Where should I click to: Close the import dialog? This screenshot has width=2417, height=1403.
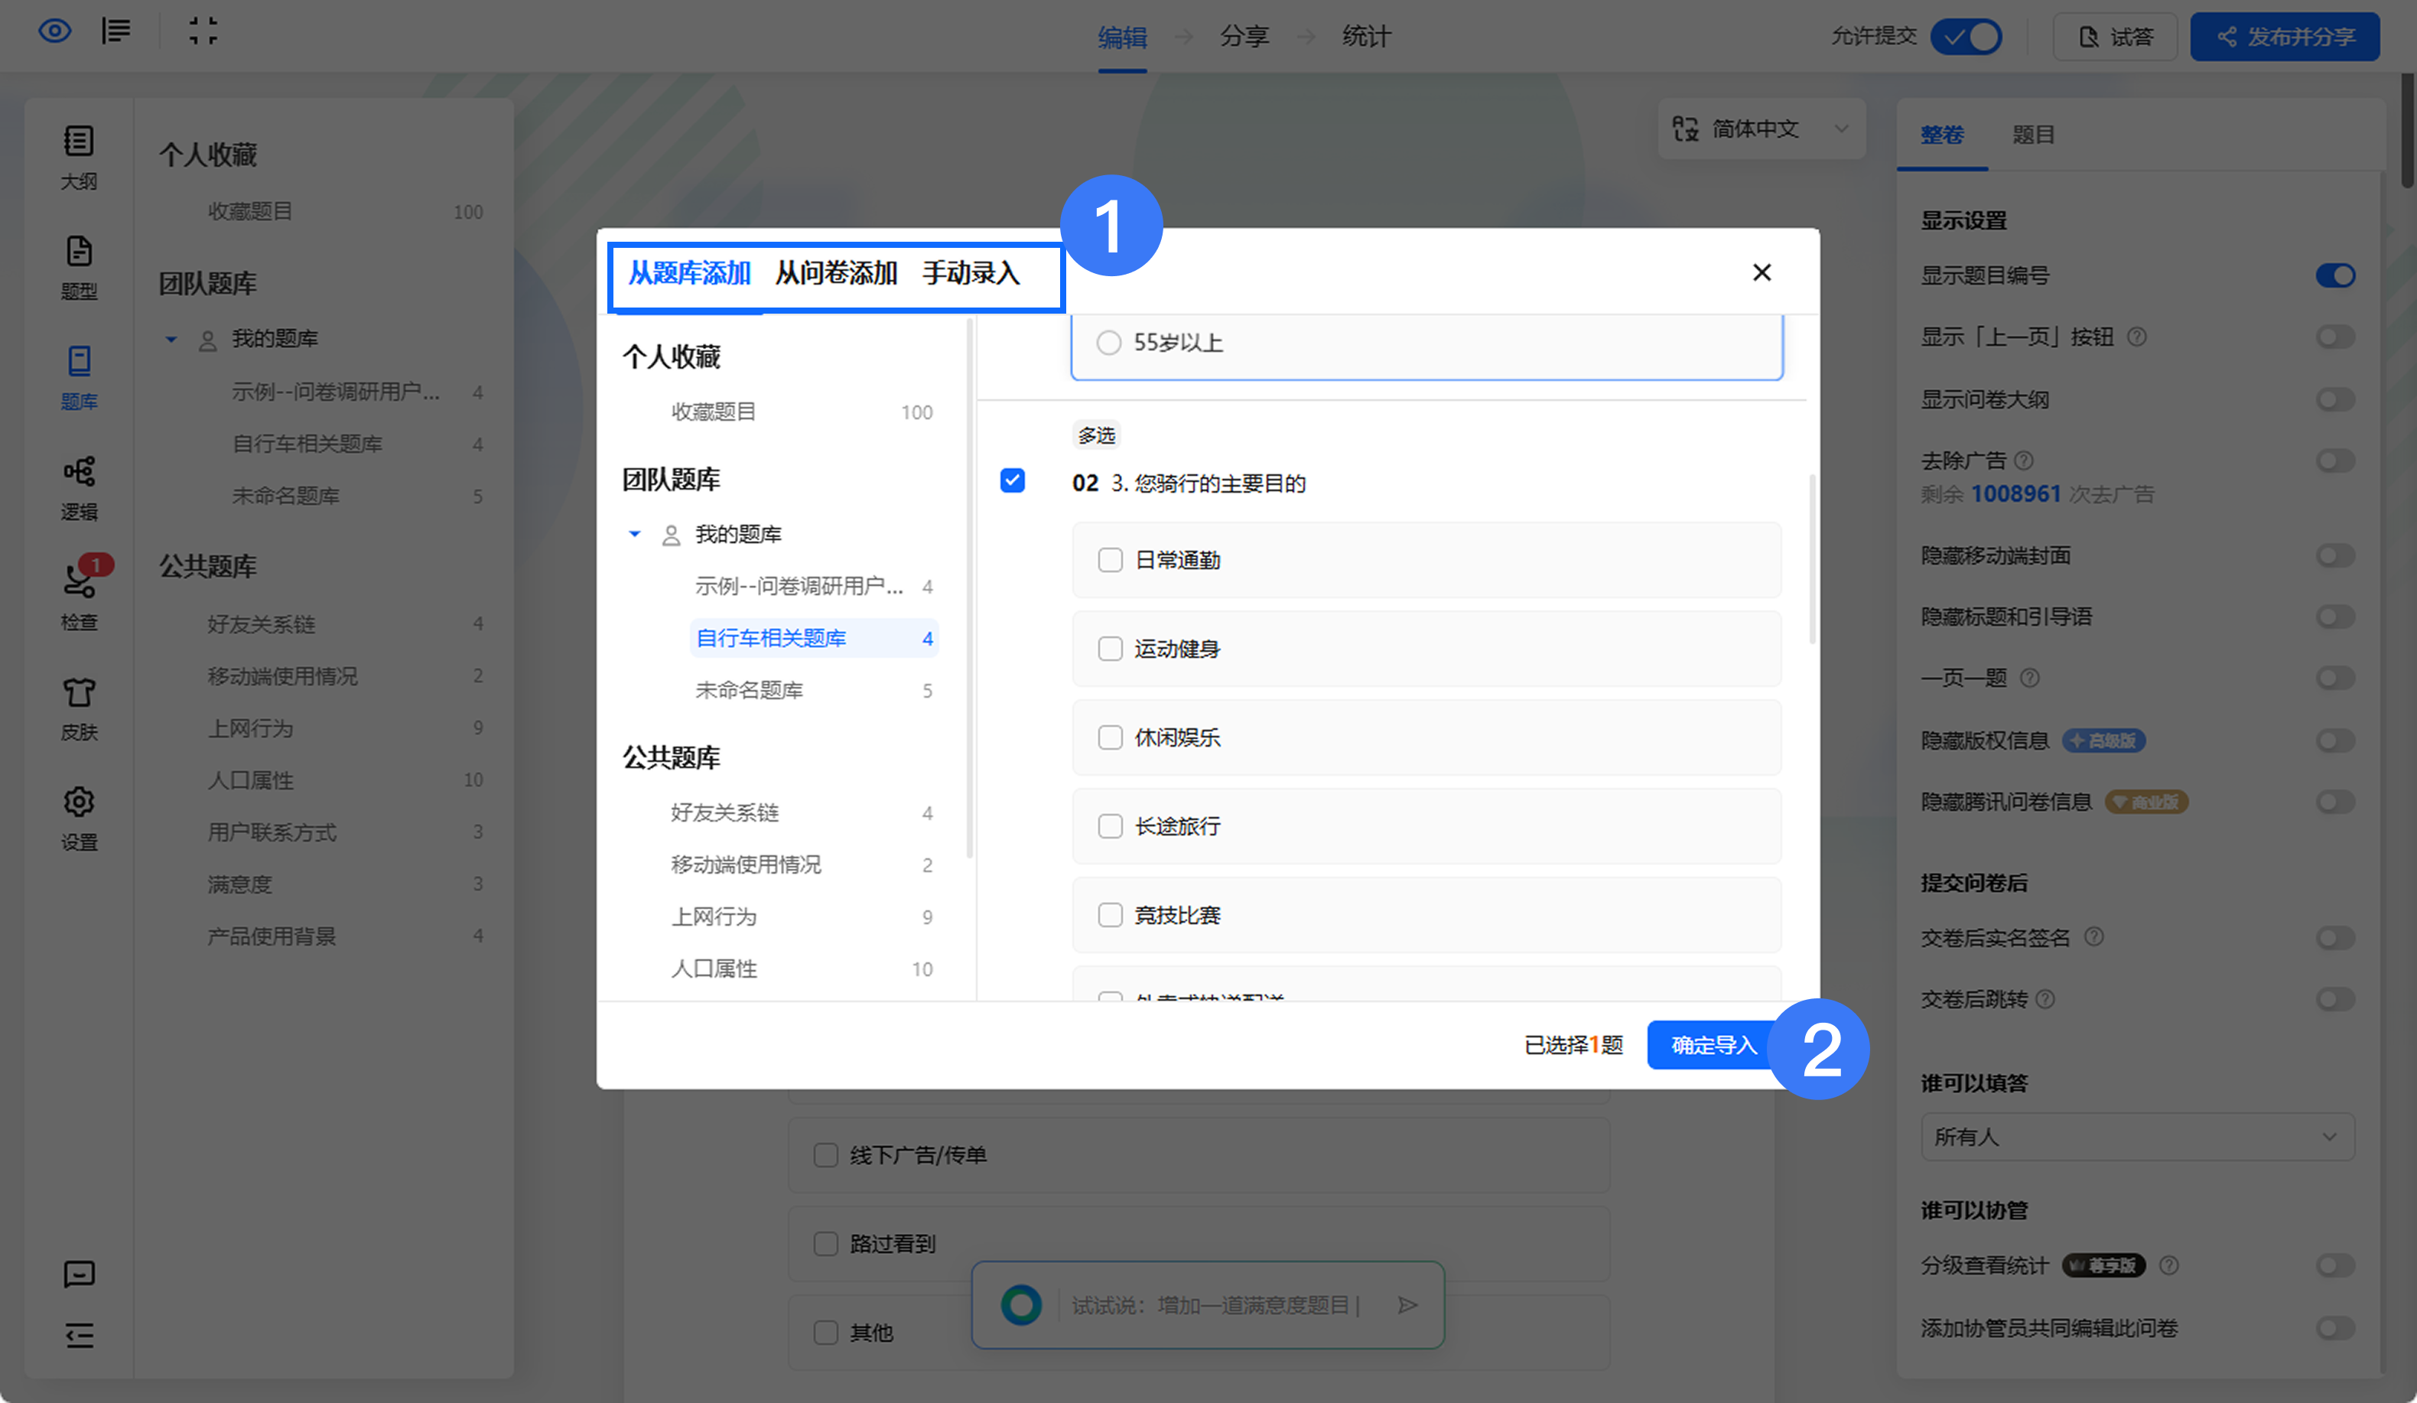coord(1762,272)
